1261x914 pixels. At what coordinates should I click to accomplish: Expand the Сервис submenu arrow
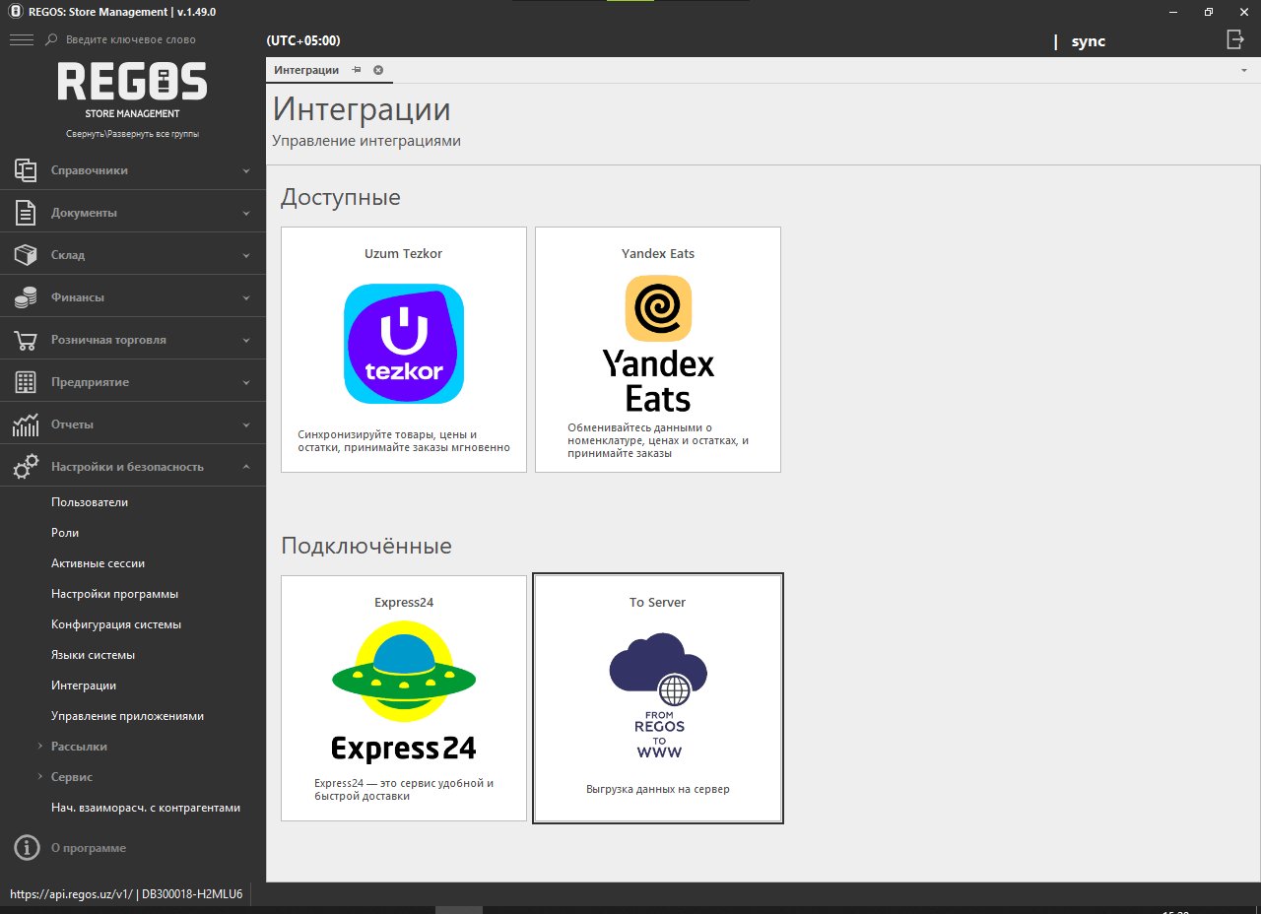(39, 777)
